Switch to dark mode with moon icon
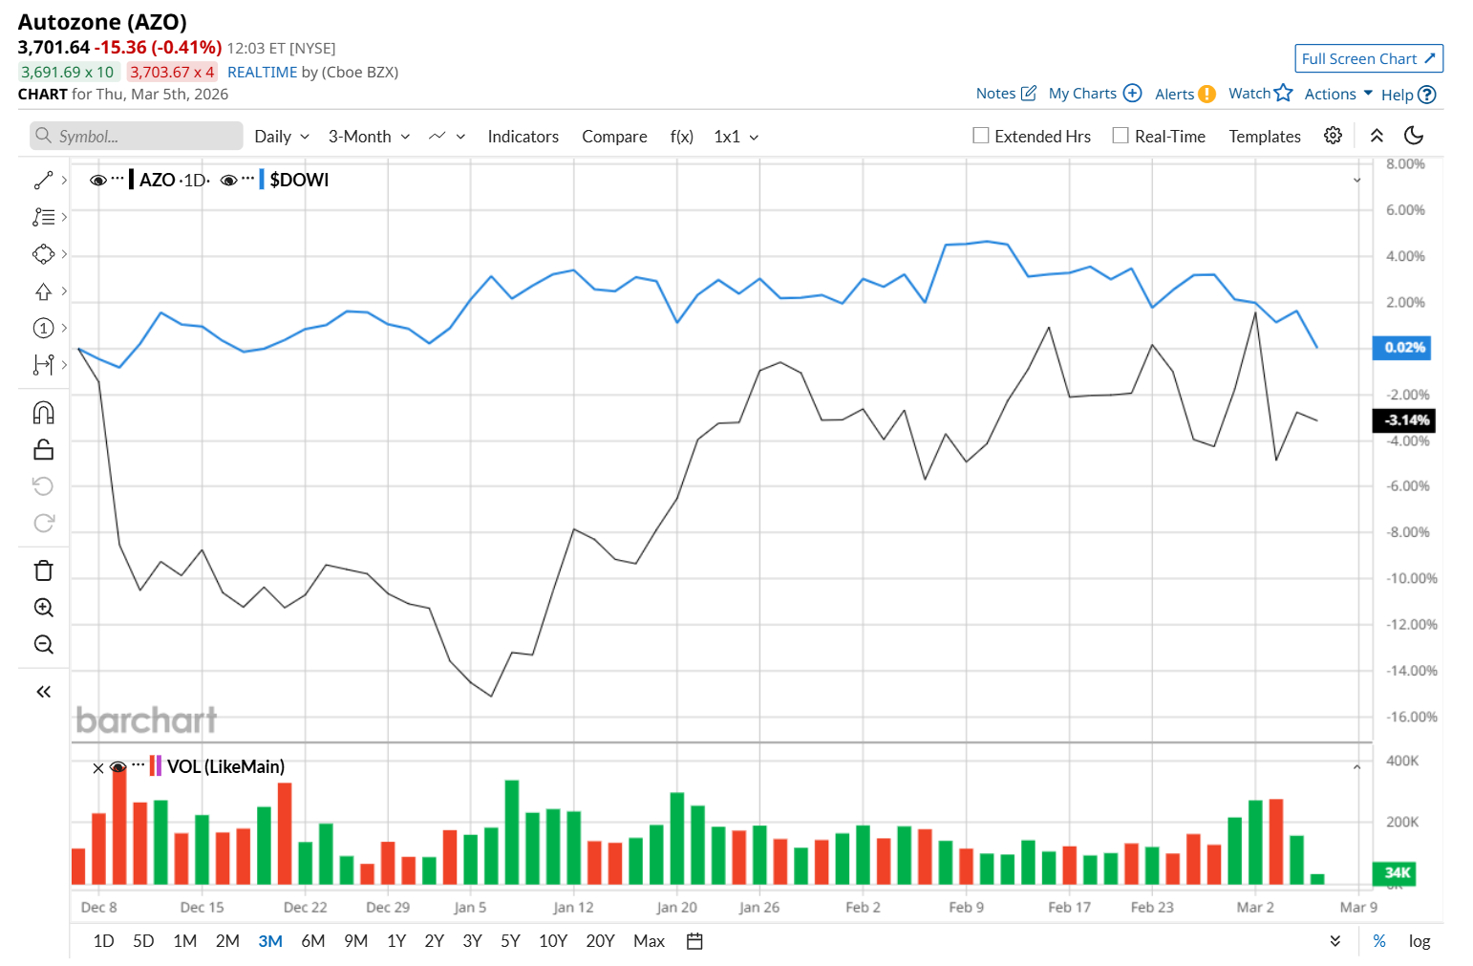1473x966 pixels. [1414, 136]
